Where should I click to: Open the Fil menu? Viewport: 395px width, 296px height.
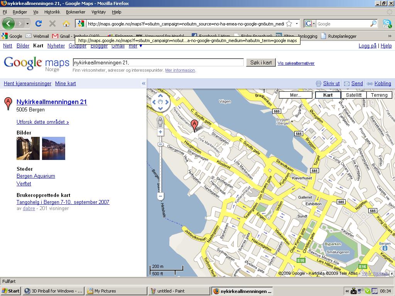(5, 12)
